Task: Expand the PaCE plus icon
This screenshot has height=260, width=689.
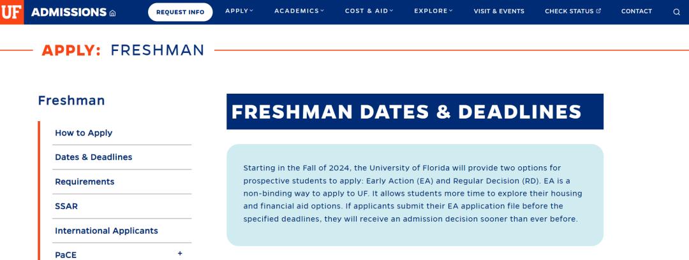Action: coord(180,254)
